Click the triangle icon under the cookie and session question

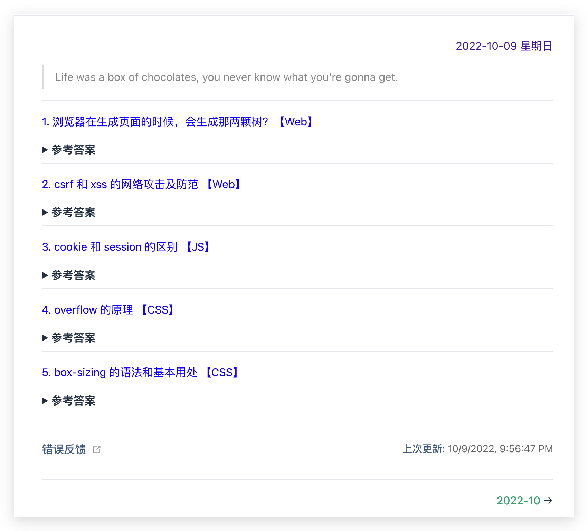(45, 275)
